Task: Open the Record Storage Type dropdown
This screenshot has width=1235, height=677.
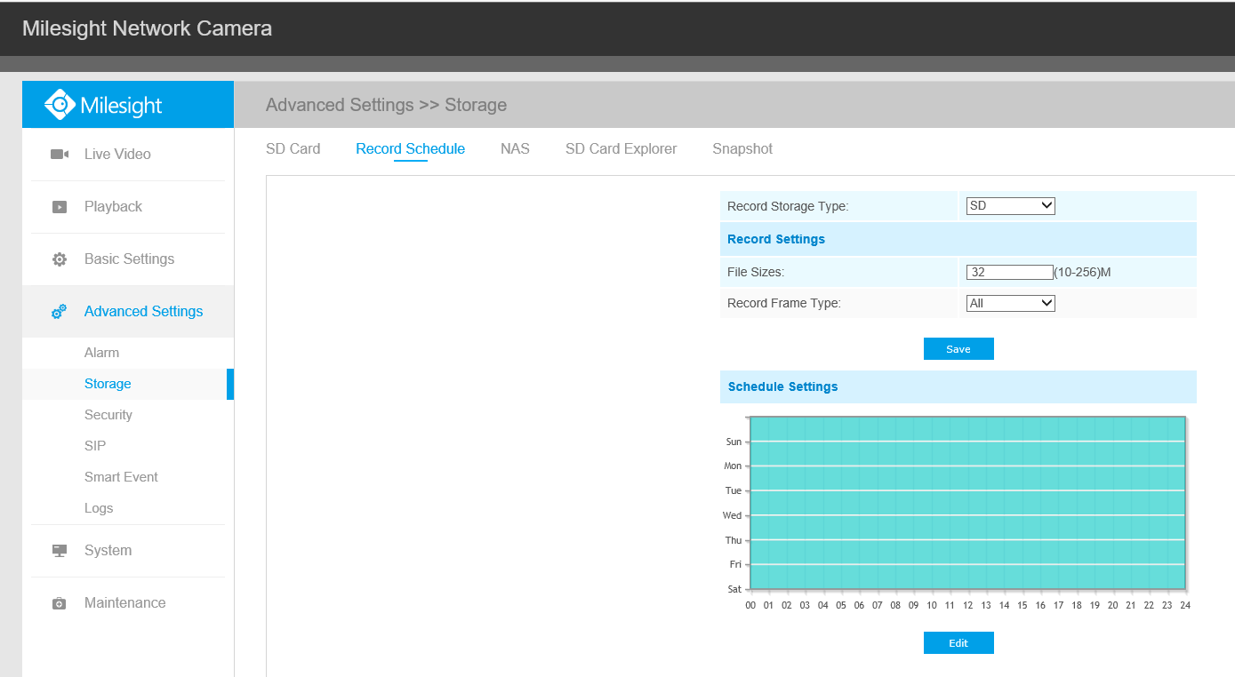Action: click(1010, 206)
